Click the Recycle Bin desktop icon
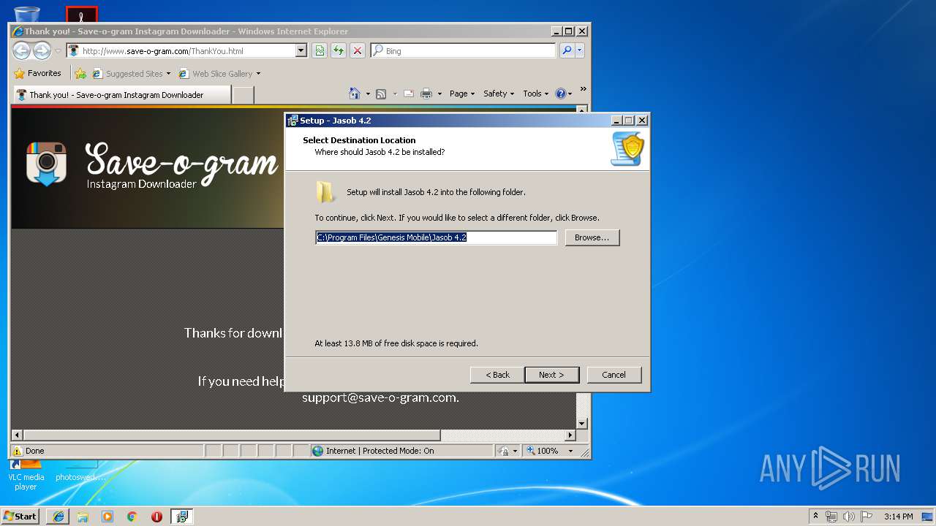Image resolution: width=936 pixels, height=526 pixels. coord(27,13)
